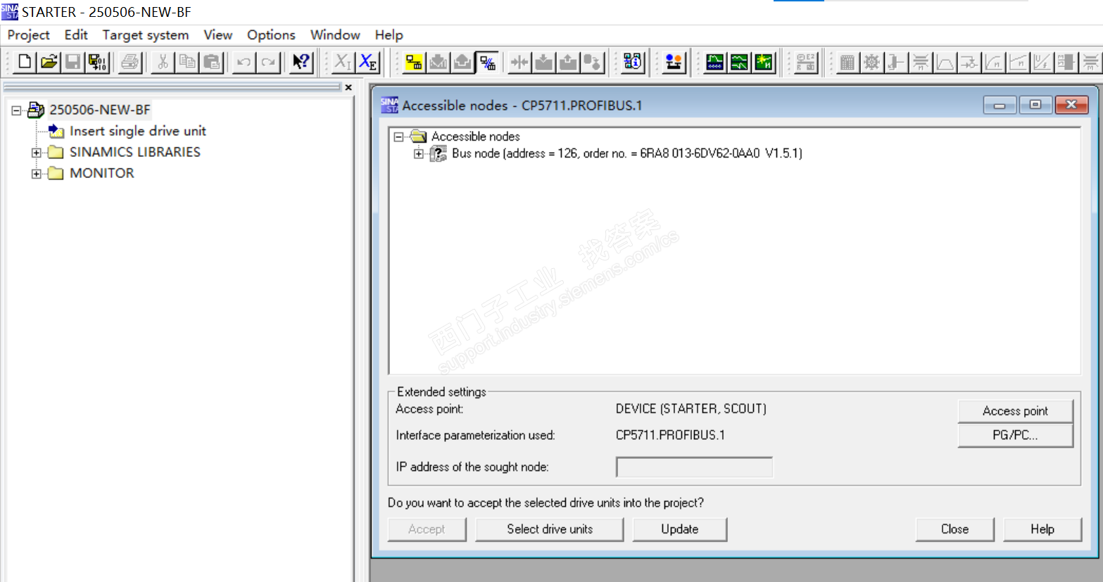Screen dimensions: 1103x582
Task: Open the Options menu
Action: (x=271, y=34)
